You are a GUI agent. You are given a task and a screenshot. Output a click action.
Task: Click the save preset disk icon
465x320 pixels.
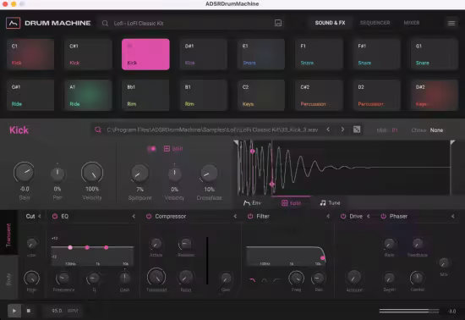[x=278, y=23]
